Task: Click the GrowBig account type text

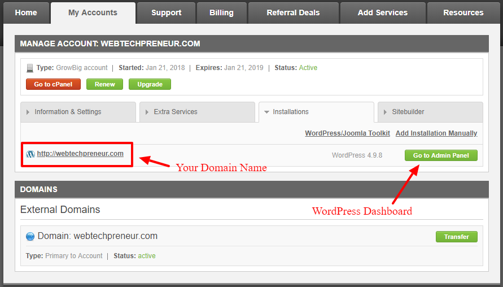Action: (82, 68)
